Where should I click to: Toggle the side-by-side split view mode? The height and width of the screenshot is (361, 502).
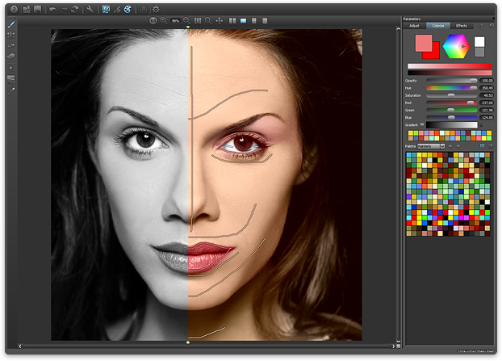(232, 19)
